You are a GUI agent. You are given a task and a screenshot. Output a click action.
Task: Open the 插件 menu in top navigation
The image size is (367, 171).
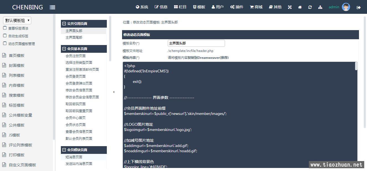pos(237,7)
